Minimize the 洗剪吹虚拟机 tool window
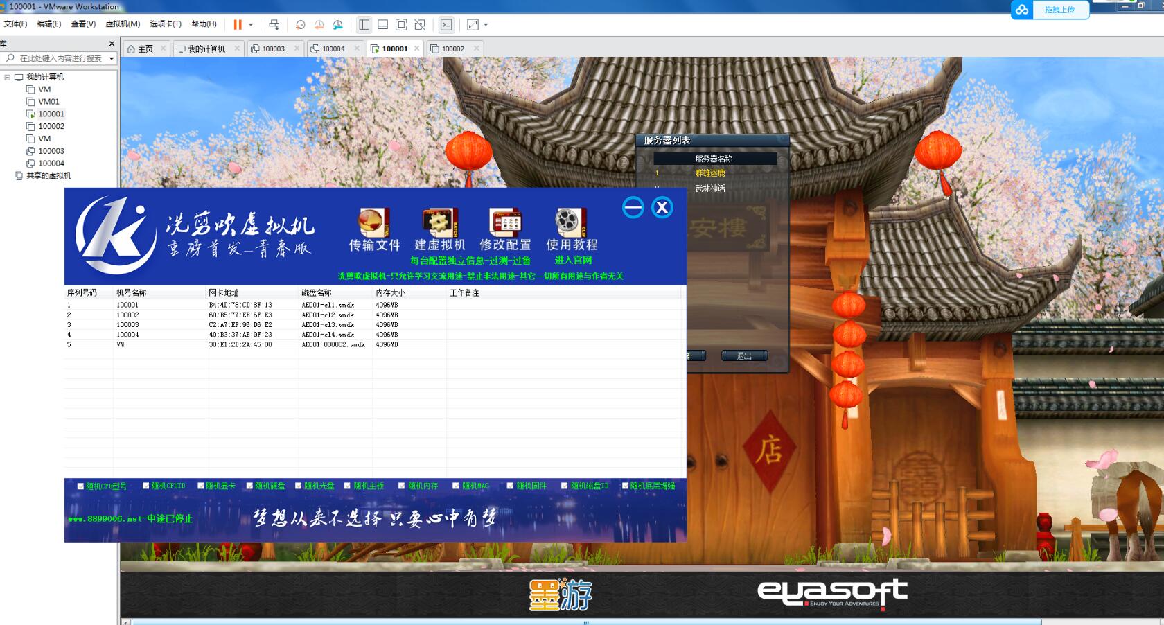The image size is (1164, 625). coord(633,207)
